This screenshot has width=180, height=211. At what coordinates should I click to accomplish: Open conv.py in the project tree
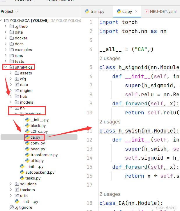[38, 143]
